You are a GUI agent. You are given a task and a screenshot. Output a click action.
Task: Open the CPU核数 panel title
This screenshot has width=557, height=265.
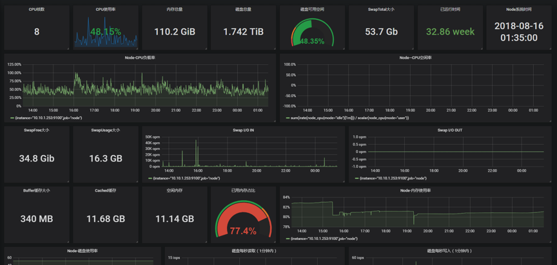pos(37,10)
